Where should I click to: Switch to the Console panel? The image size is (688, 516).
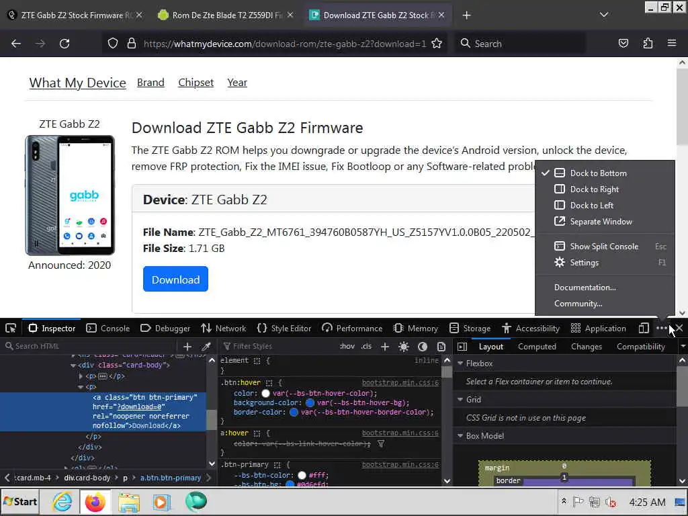(x=108, y=328)
